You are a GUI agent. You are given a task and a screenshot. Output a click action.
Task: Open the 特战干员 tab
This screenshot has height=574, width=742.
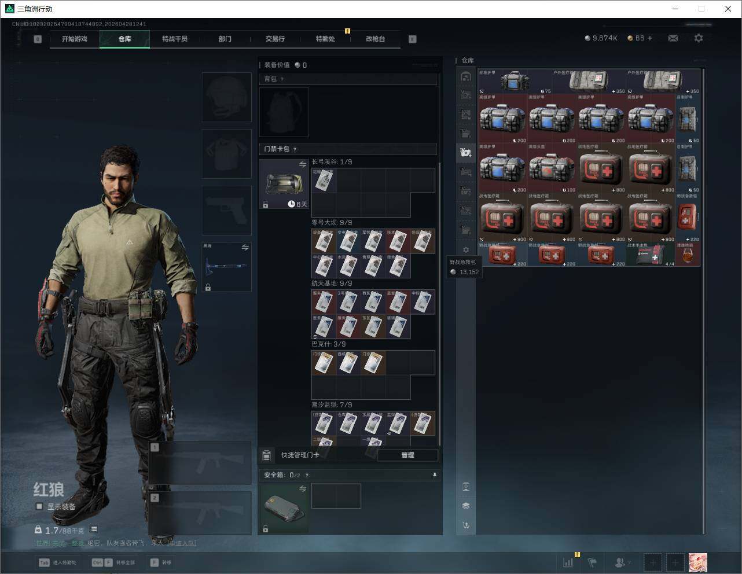[175, 39]
